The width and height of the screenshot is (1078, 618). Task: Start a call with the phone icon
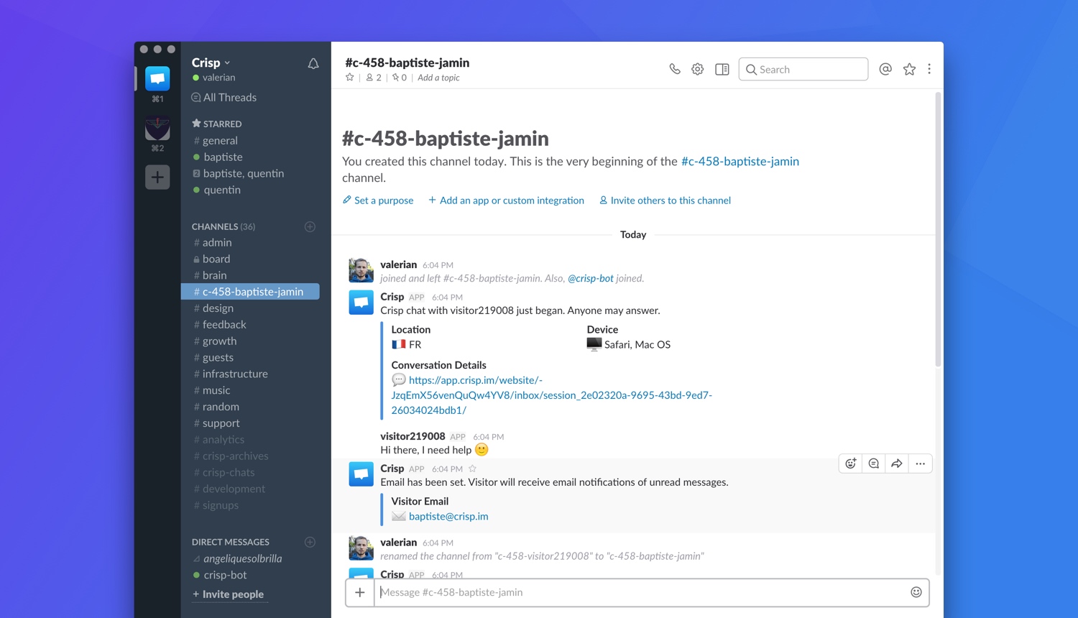pos(675,69)
